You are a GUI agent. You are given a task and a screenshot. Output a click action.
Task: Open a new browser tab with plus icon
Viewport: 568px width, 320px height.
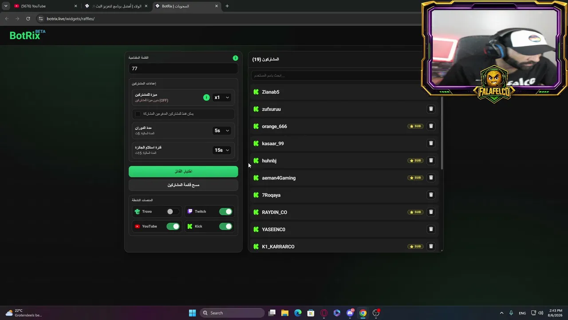[227, 6]
